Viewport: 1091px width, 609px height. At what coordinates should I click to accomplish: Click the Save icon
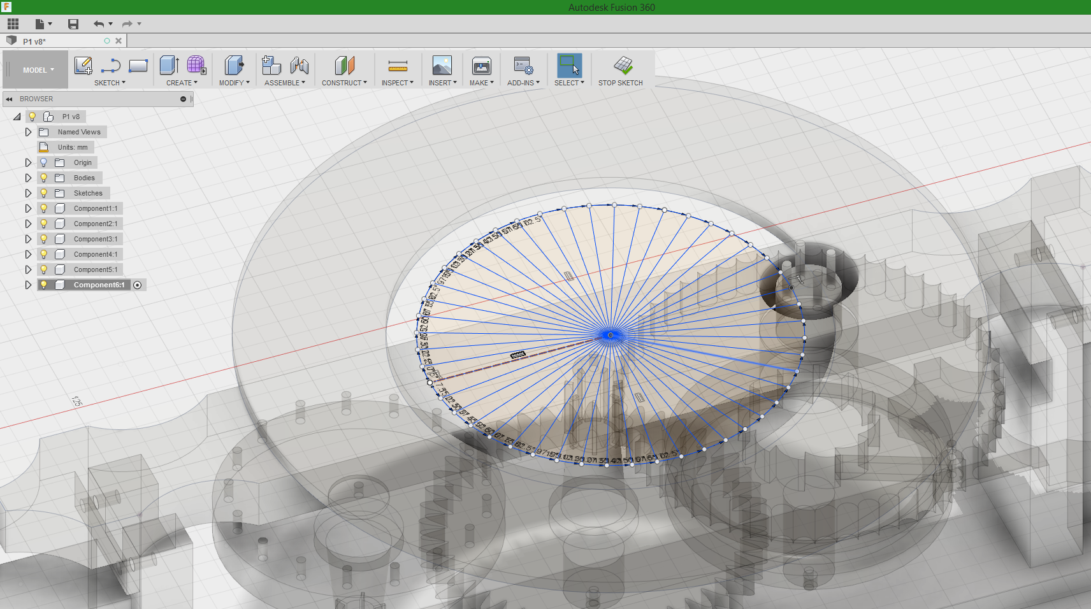pyautogui.click(x=73, y=24)
